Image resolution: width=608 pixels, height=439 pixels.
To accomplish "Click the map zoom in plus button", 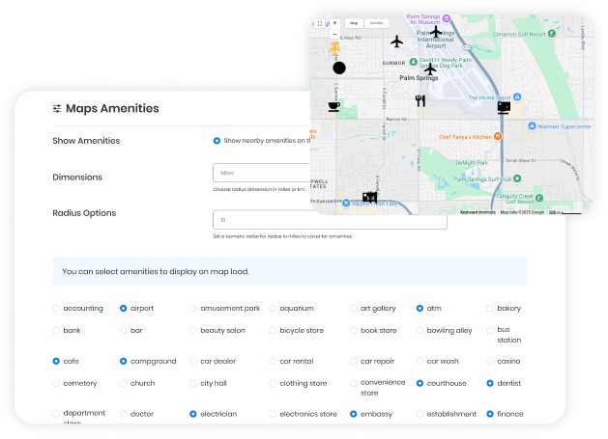I will pos(335,23).
